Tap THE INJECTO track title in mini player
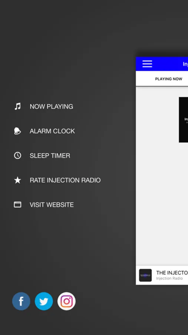Viewport: 188px width, 335px height. tap(172, 272)
